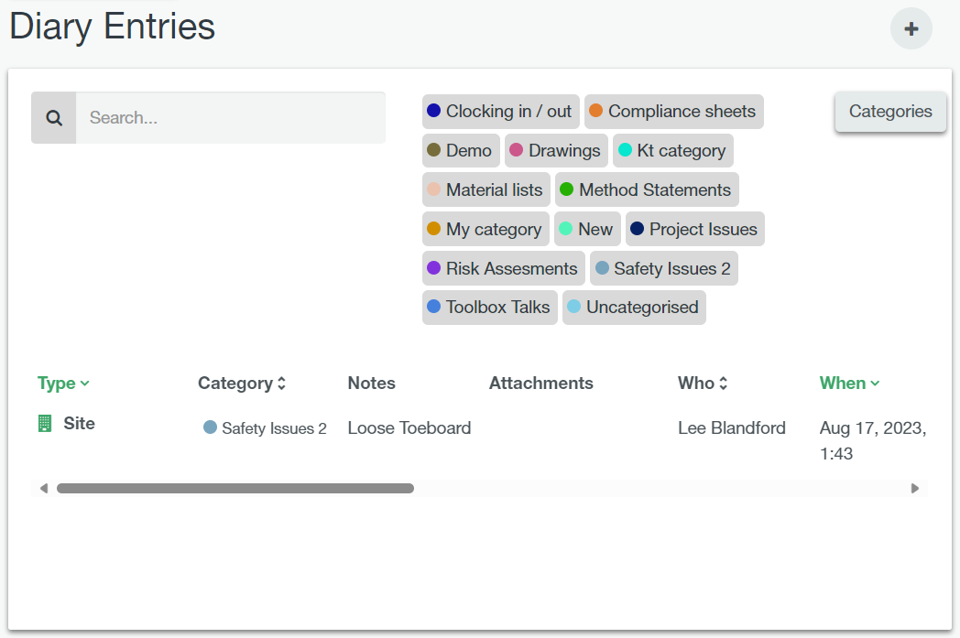960x638 pixels.
Task: Click Lee Blandford in Who column
Action: (x=731, y=427)
